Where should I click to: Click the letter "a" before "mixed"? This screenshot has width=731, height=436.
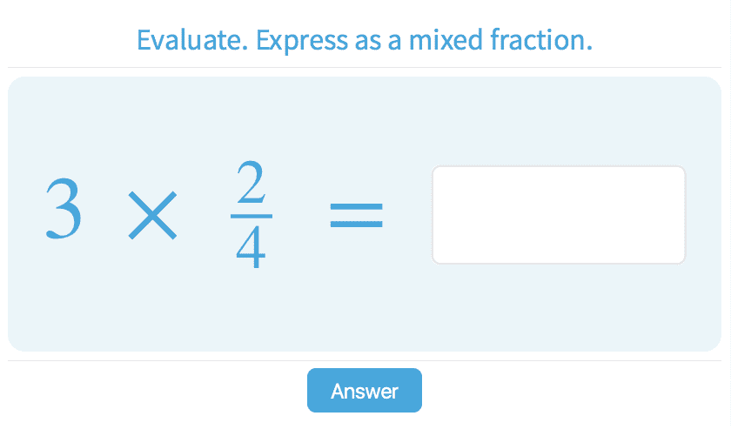point(394,40)
